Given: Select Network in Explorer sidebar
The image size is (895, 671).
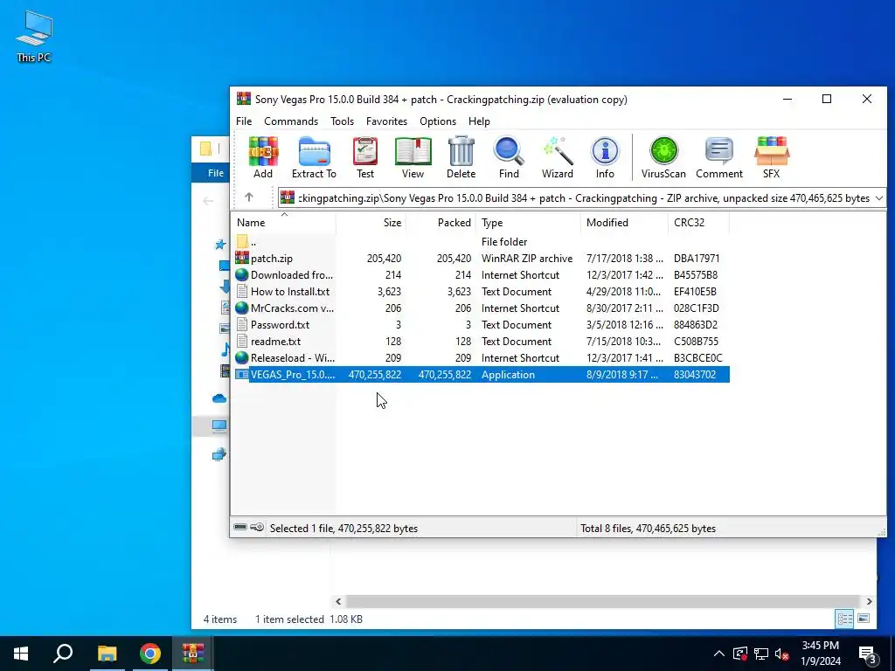Looking at the screenshot, I should (x=219, y=454).
